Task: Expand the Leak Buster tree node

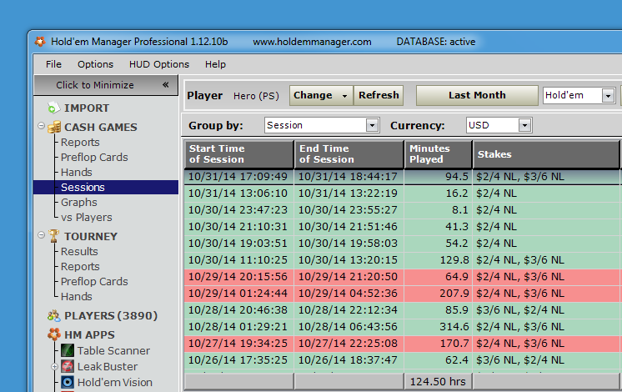Action: (x=54, y=367)
